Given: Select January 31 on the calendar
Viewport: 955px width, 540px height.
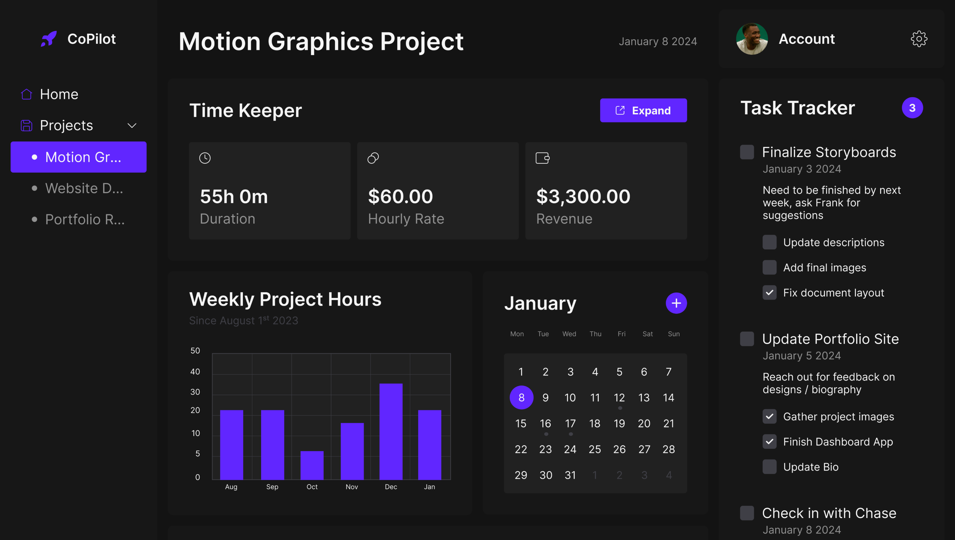Looking at the screenshot, I should [x=570, y=475].
